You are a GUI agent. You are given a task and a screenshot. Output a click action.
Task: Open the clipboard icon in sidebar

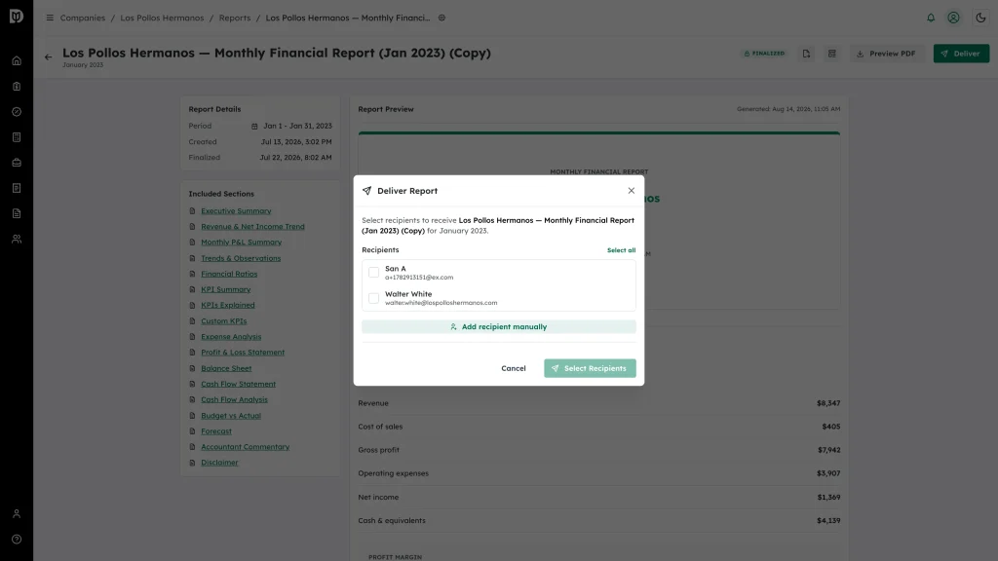pyautogui.click(x=17, y=87)
